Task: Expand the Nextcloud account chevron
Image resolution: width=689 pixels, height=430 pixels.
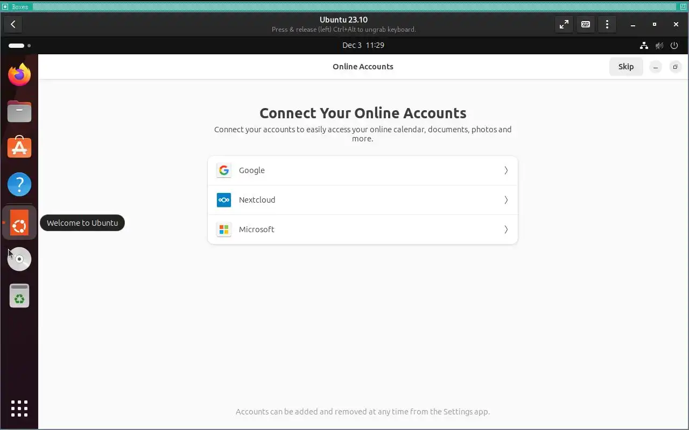Action: click(506, 200)
